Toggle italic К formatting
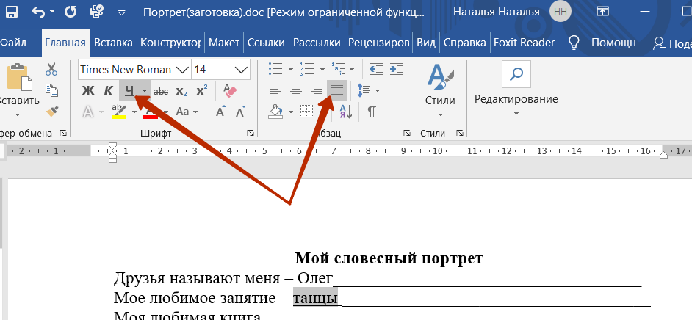The width and height of the screenshot is (692, 320). 108,91
